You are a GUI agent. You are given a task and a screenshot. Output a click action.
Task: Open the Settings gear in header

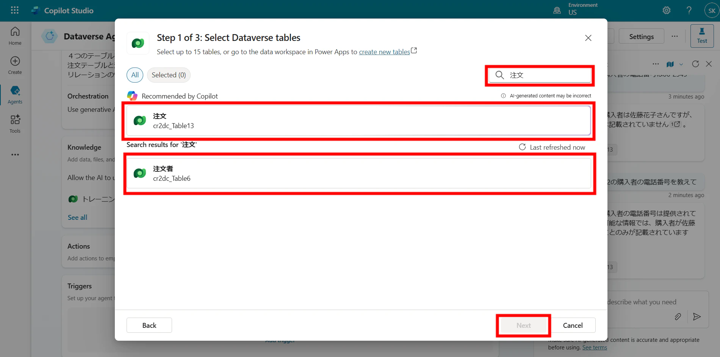[x=667, y=11]
